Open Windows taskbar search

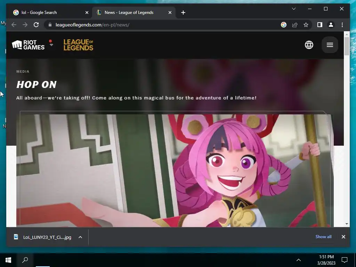(x=25, y=260)
